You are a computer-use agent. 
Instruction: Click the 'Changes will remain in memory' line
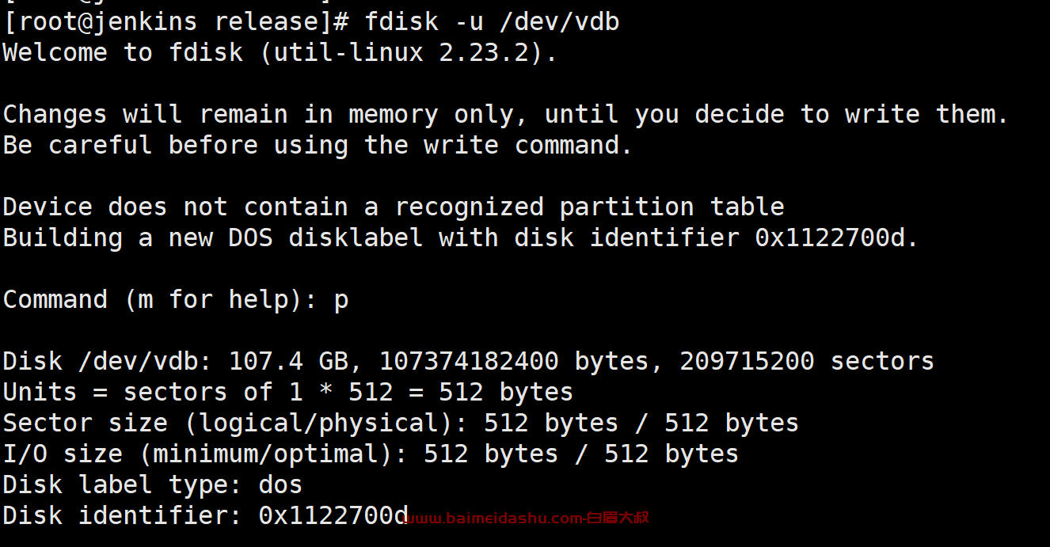point(506,115)
